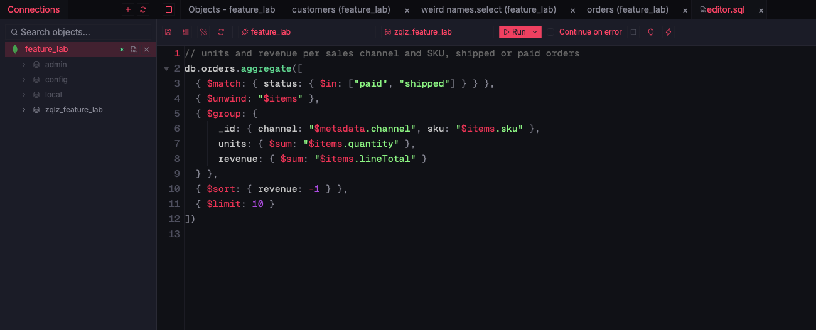Click the Continue on error label
Image resolution: width=816 pixels, height=330 pixels.
point(591,32)
